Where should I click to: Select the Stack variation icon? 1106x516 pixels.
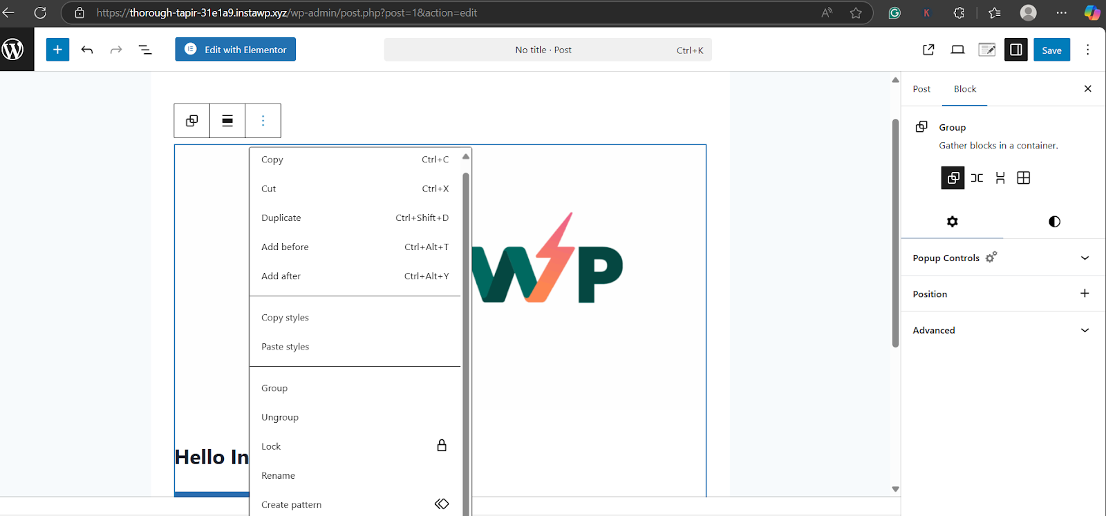click(1000, 178)
